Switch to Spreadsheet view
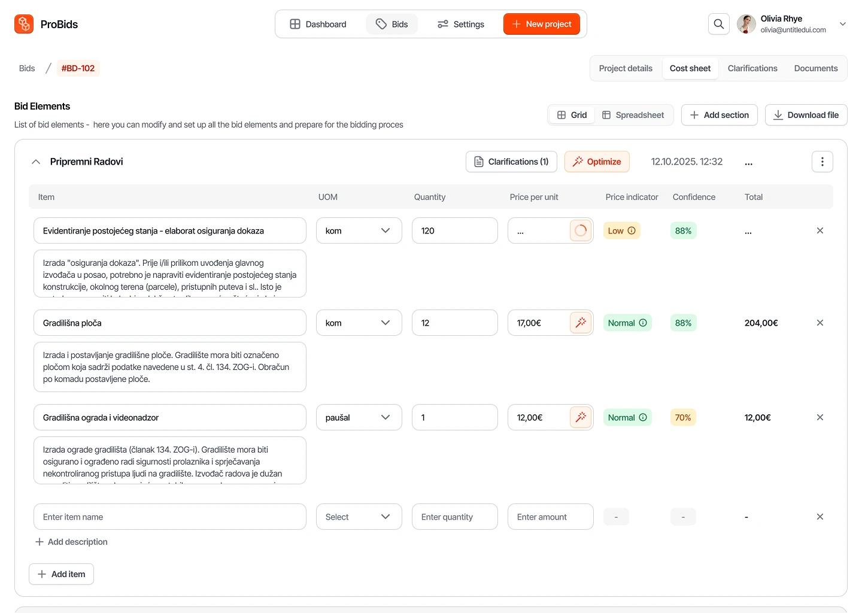This screenshot has height=613, width=862. point(633,114)
